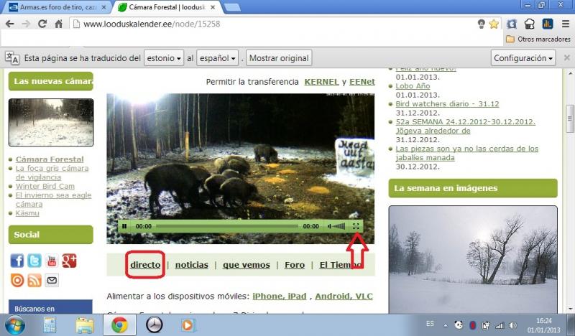
Task: Switch to the 'Armas.es foro de tiro' tab
Action: coord(54,7)
